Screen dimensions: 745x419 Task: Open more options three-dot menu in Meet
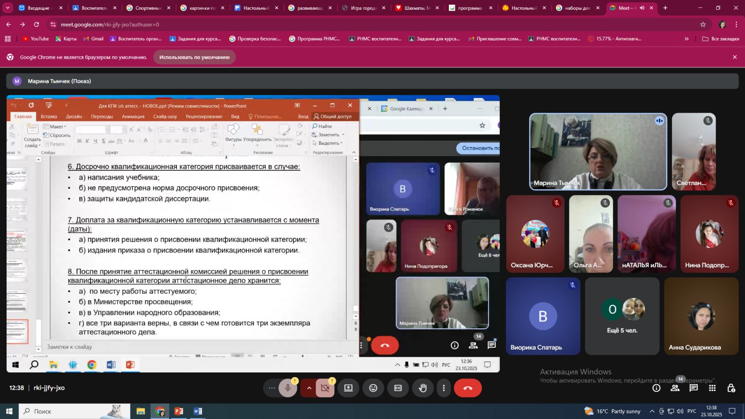(x=444, y=388)
